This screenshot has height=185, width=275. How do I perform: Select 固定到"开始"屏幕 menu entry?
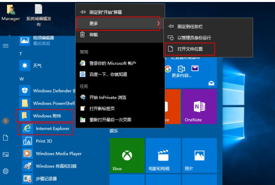point(120,12)
